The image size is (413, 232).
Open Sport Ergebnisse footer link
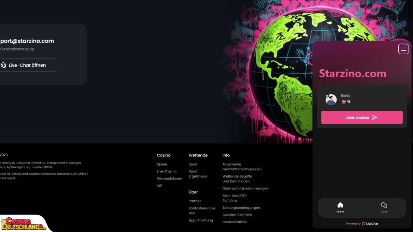pos(198,174)
